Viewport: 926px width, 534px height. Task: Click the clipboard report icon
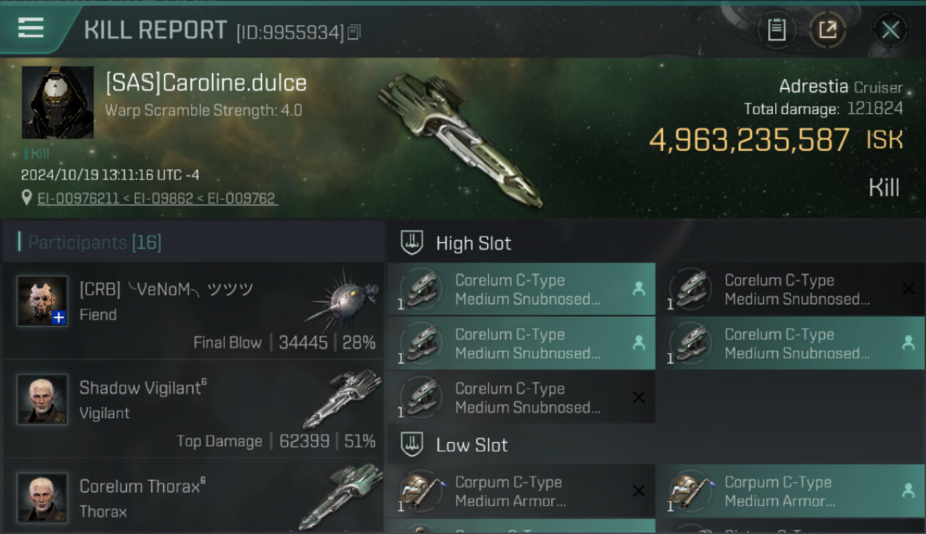pyautogui.click(x=776, y=30)
